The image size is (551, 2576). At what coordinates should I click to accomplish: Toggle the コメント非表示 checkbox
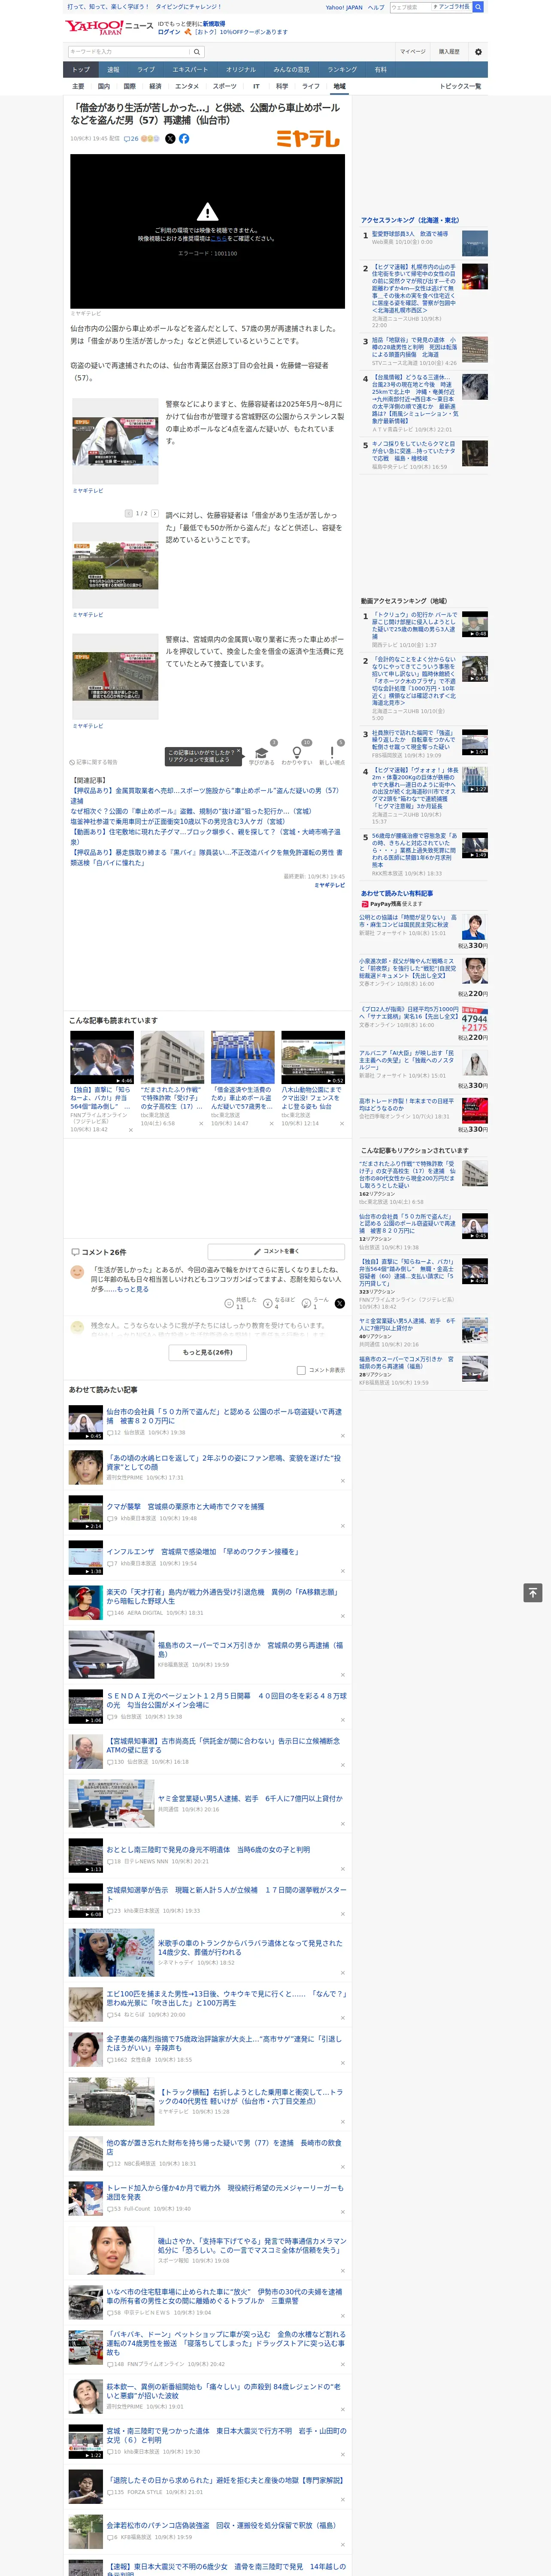point(301,1370)
